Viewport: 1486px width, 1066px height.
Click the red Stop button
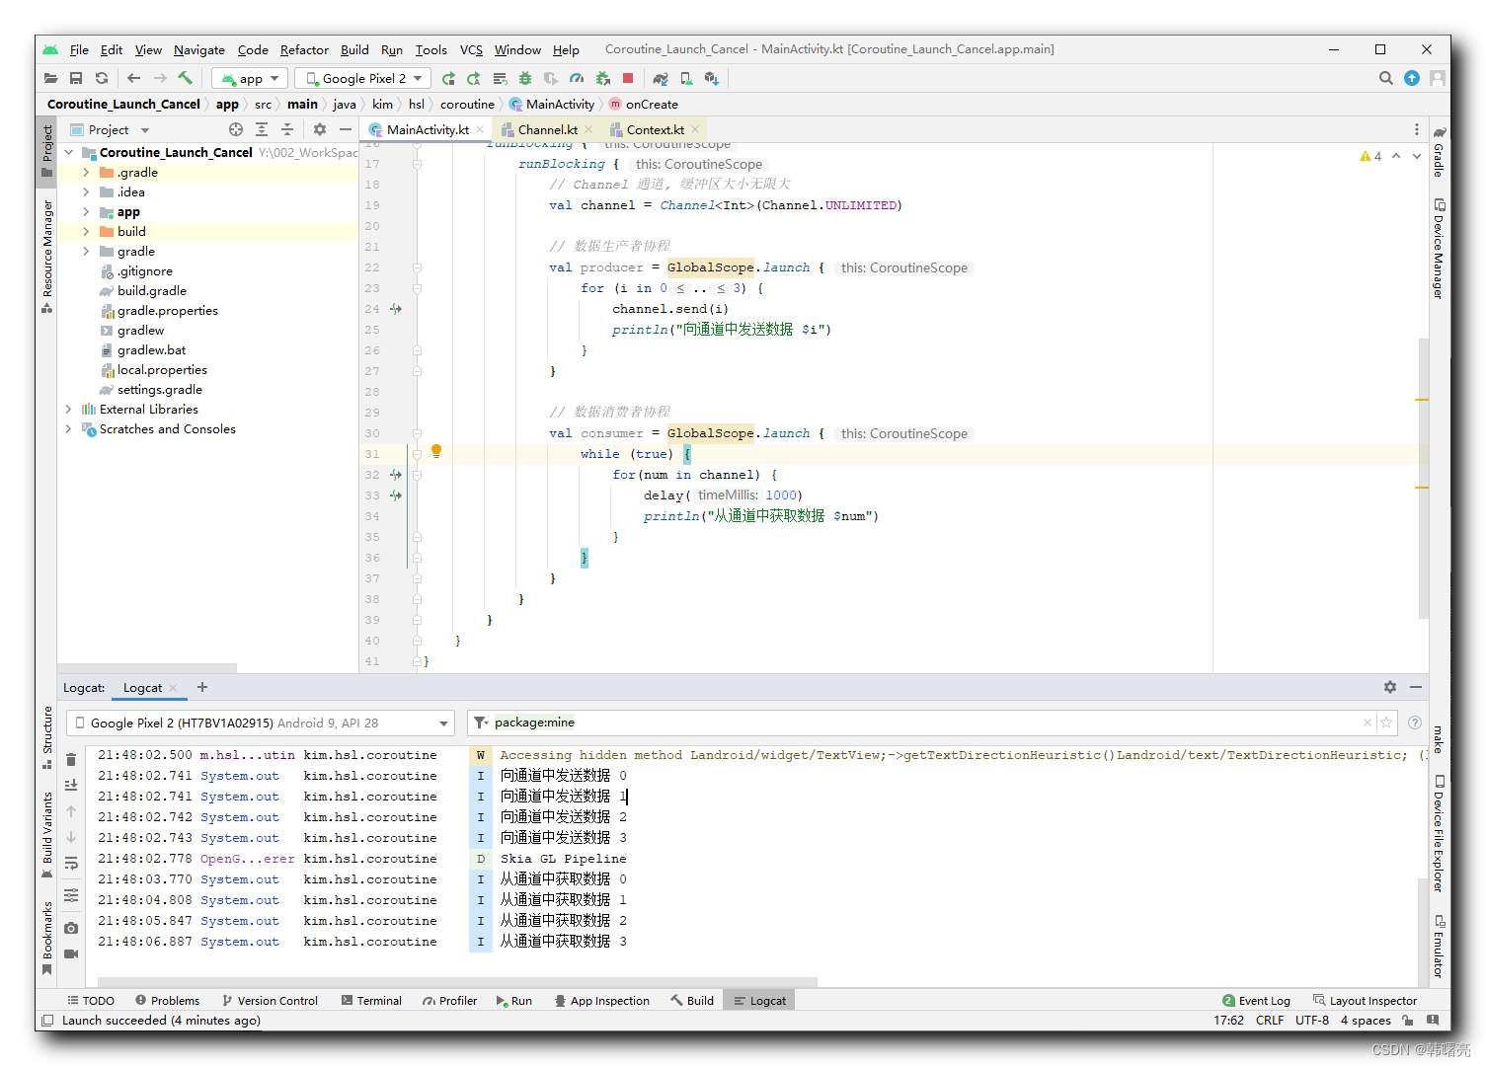click(628, 78)
